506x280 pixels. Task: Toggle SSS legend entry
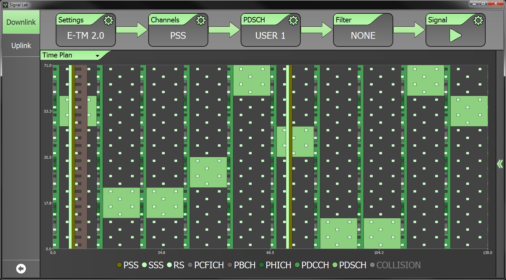153,265
